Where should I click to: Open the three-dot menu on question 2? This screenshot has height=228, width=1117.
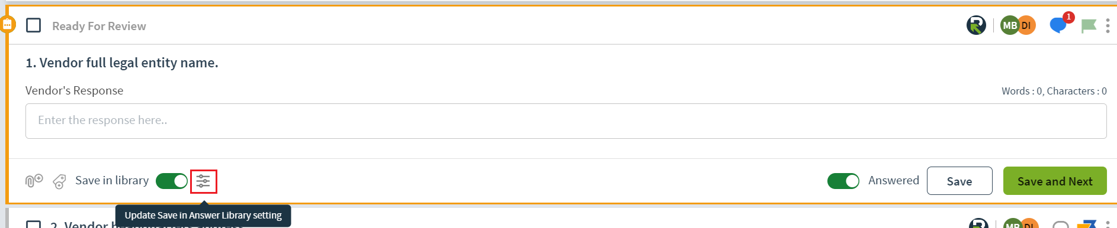(1108, 224)
